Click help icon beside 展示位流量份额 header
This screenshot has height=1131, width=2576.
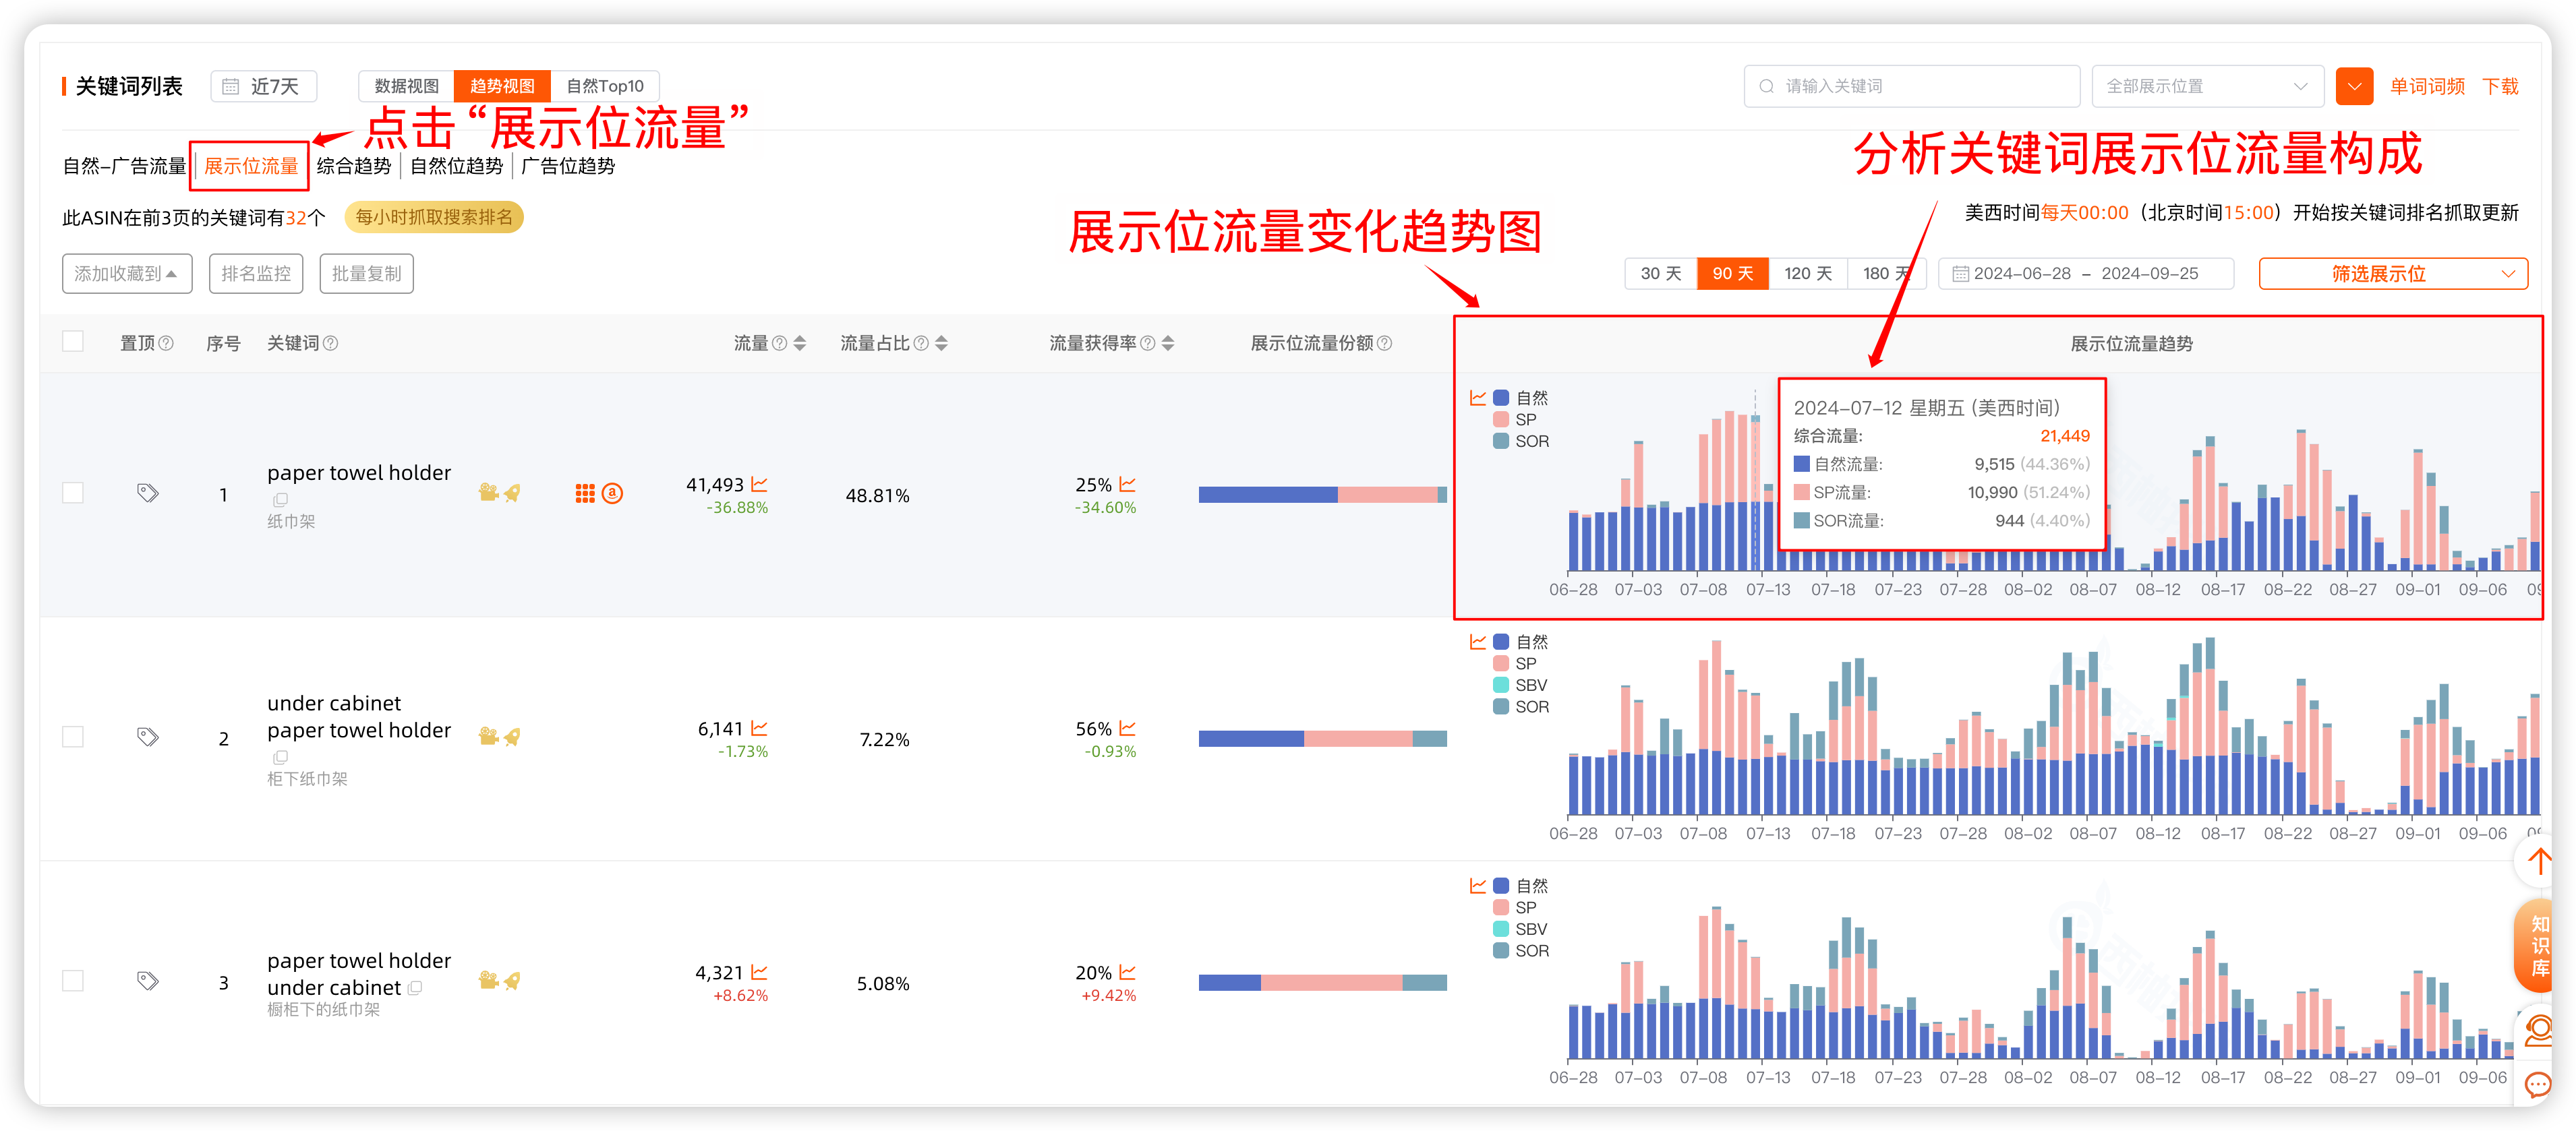(1385, 342)
